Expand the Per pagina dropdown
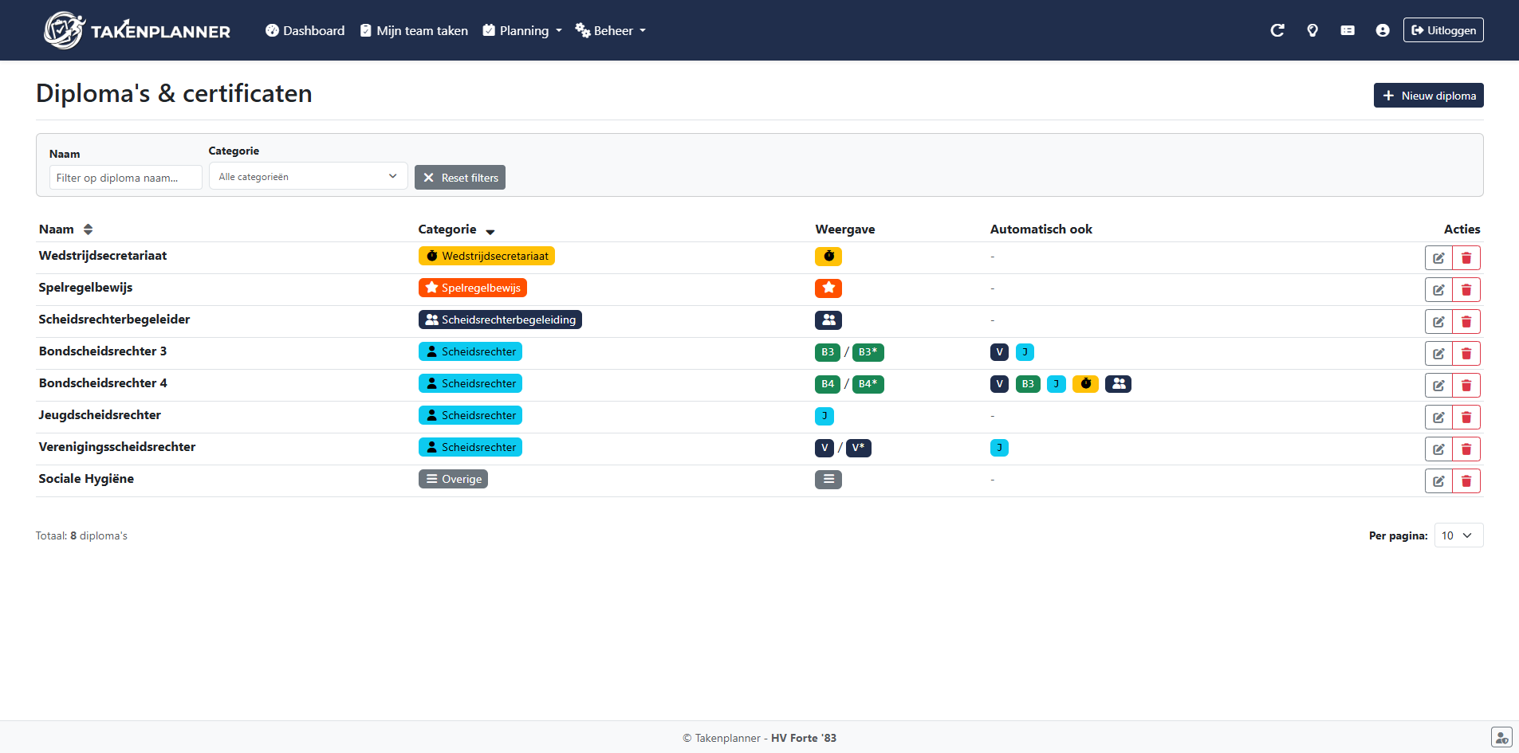 [x=1458, y=535]
